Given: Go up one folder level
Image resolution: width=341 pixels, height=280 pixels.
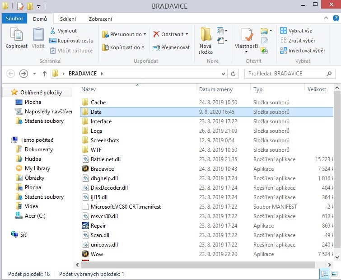Looking at the screenshot, I should pos(45,74).
